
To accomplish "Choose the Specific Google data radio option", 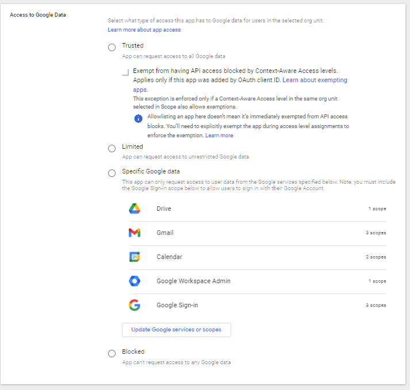I will coord(112,173).
